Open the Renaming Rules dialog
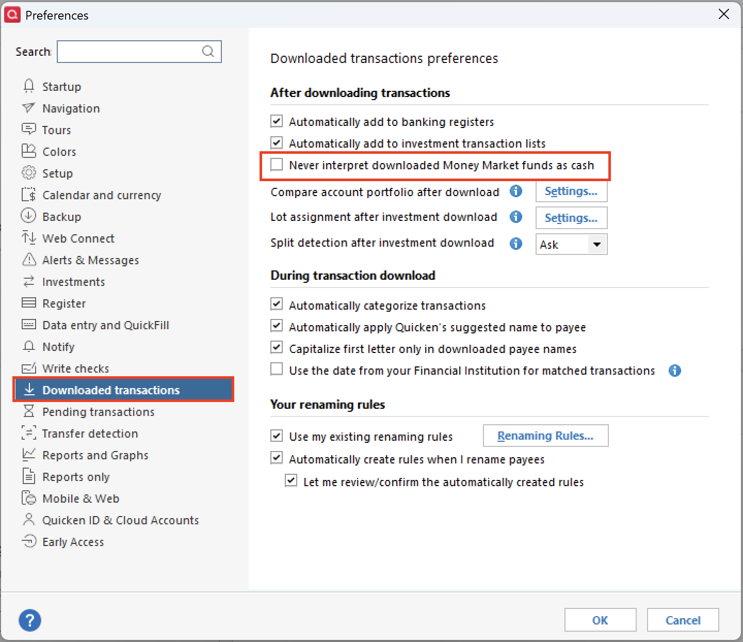This screenshot has height=642, width=743. [x=545, y=436]
